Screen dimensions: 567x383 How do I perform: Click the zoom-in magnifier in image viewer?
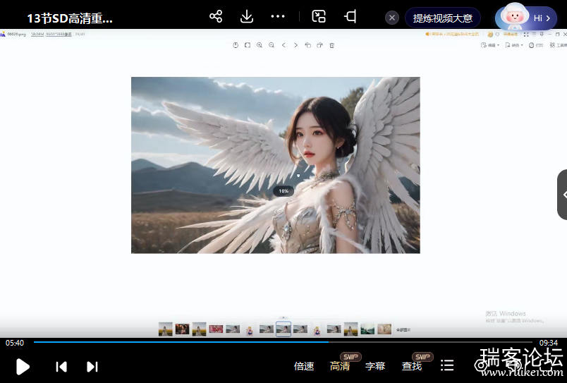point(260,45)
